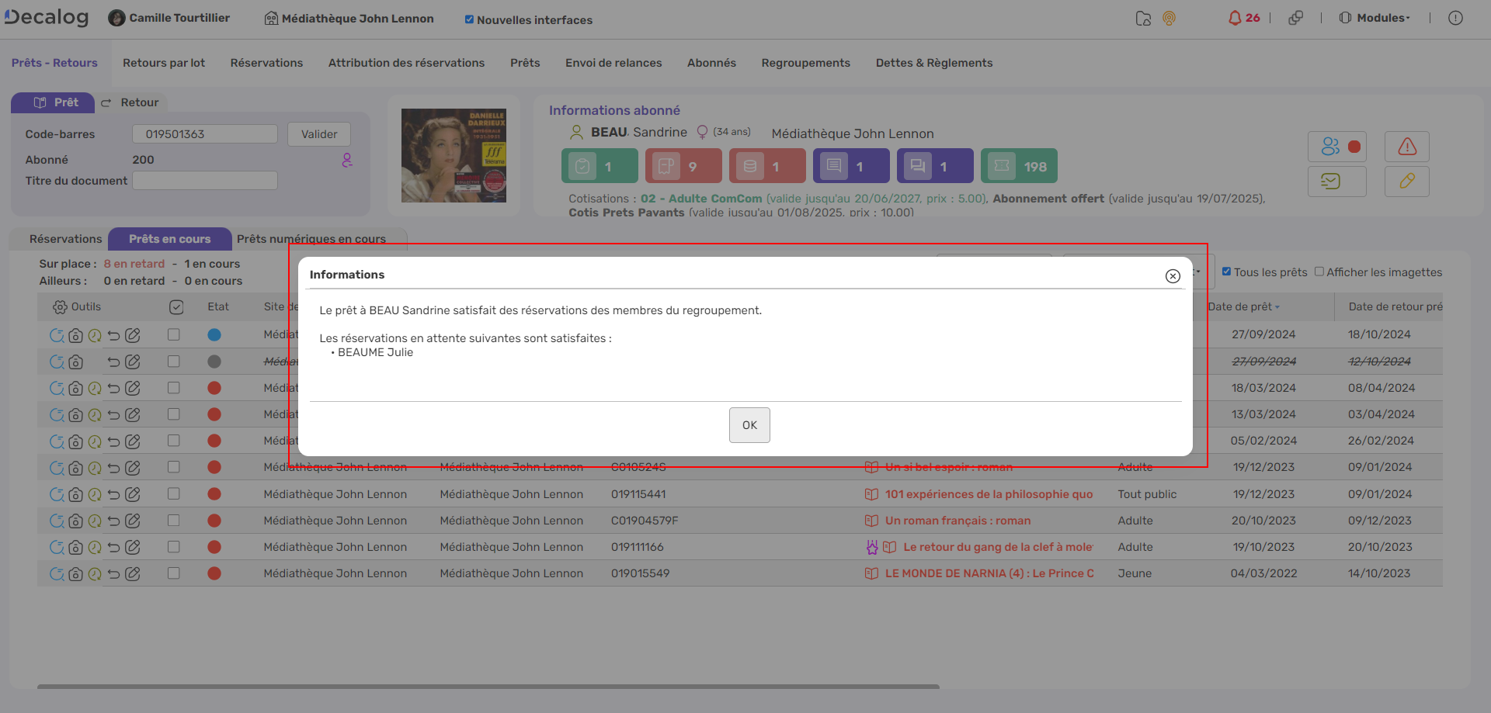Screen dimensions: 1491x713
Task: Switch to the Retour tab
Action: pyautogui.click(x=130, y=102)
